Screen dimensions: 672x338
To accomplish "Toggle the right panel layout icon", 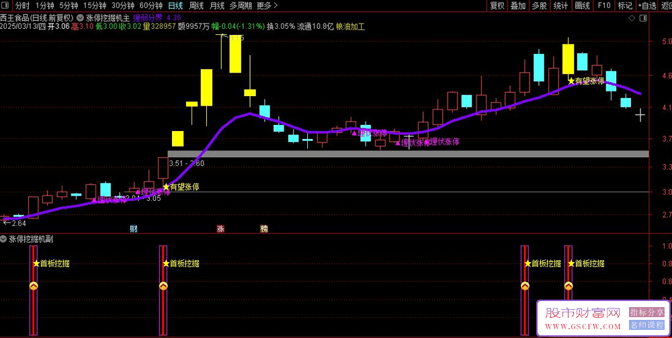I will pos(643,18).
